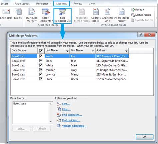
Task: Click the Find recipient icon
Action: coord(59,120)
